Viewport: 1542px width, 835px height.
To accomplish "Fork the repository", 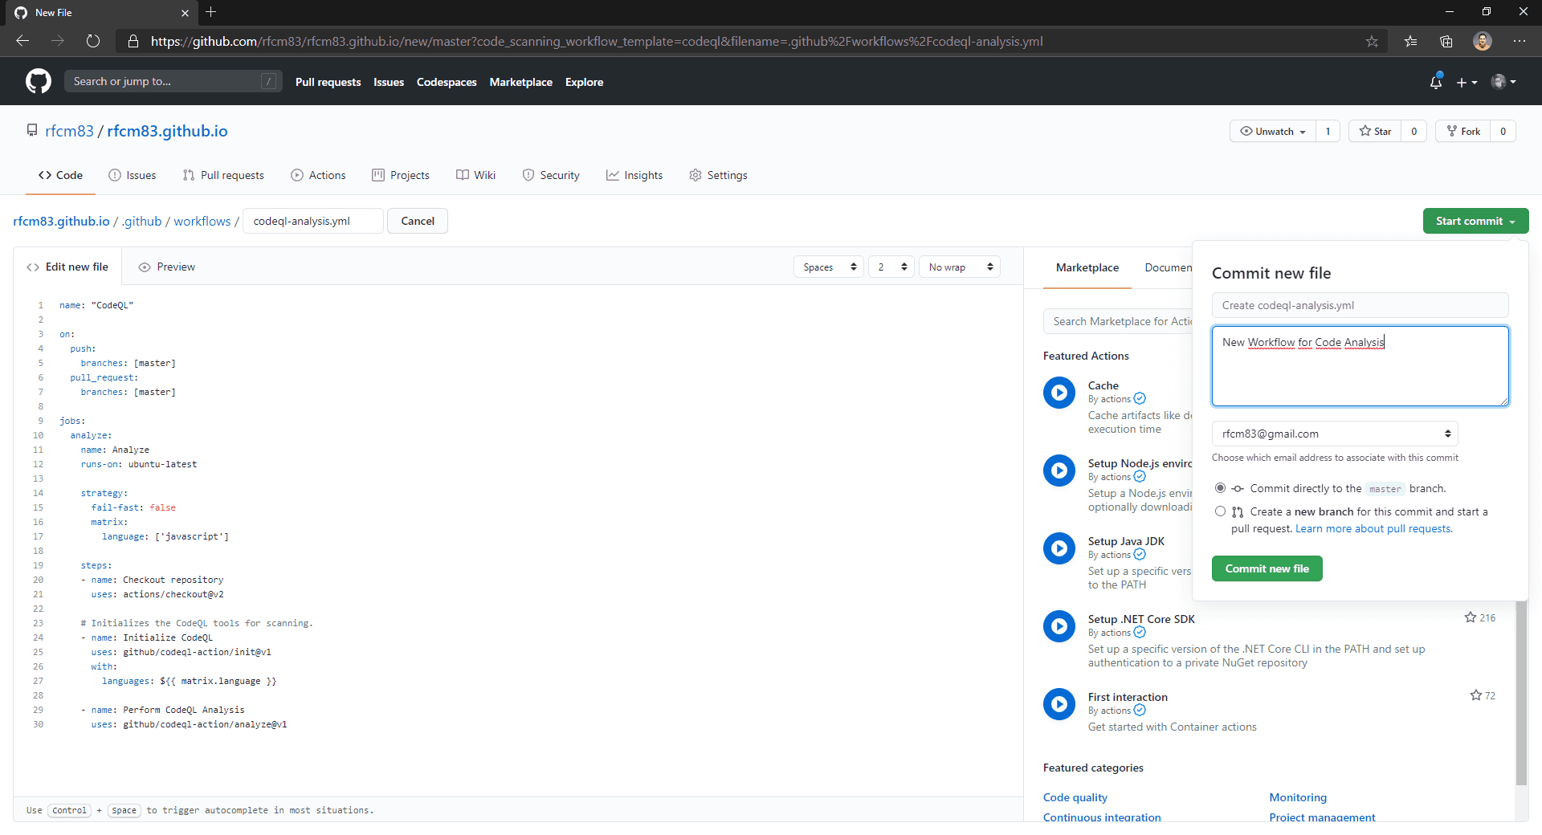I will [x=1463, y=131].
